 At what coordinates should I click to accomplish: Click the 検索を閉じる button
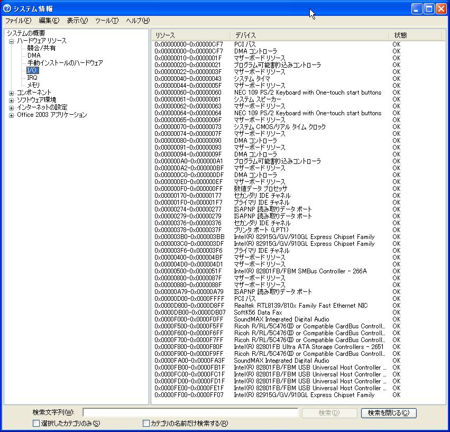coord(389,413)
